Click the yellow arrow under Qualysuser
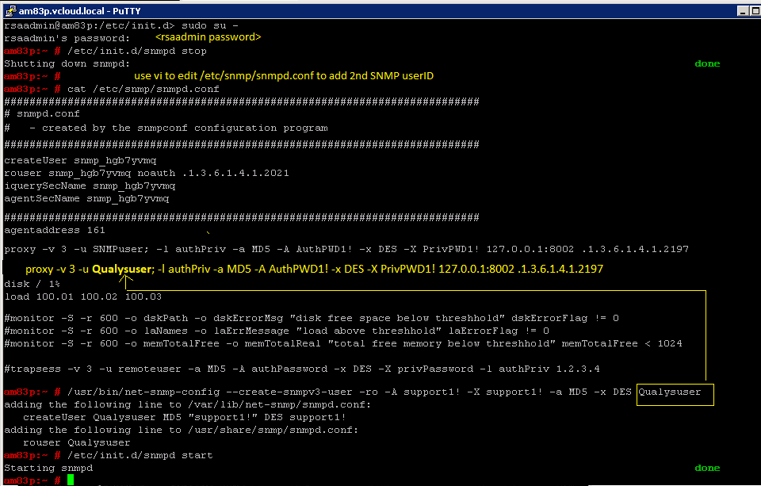 (125, 277)
